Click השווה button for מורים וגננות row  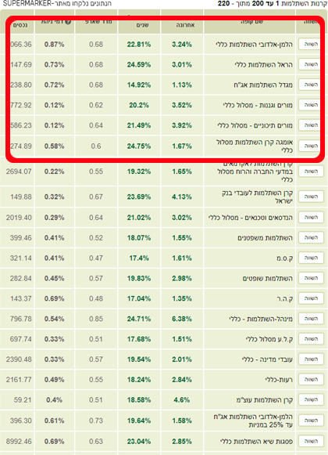coord(311,105)
